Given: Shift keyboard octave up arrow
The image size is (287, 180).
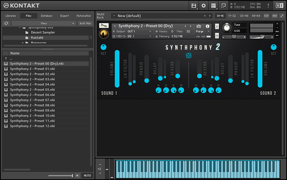Looking at the screenshot, I should click(x=100, y=165).
